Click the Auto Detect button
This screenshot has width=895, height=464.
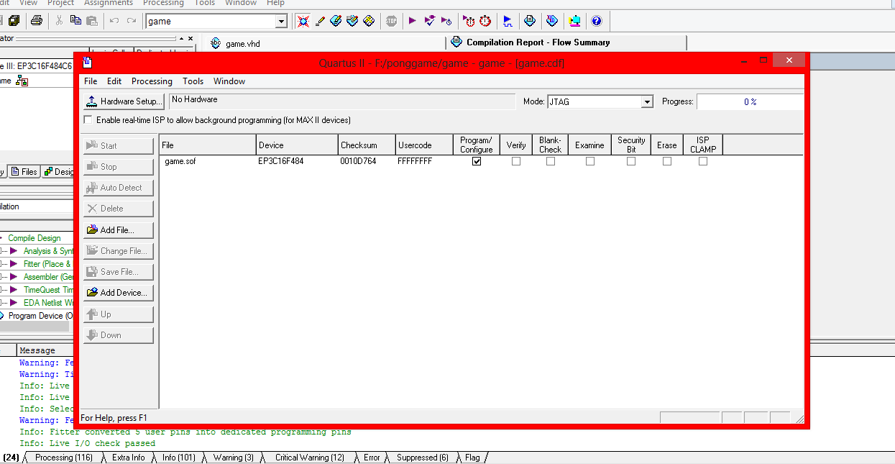coord(119,188)
